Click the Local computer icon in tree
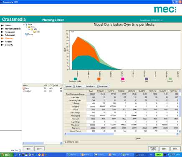Viewport: 182px width, 157px height. (x=26, y=25)
